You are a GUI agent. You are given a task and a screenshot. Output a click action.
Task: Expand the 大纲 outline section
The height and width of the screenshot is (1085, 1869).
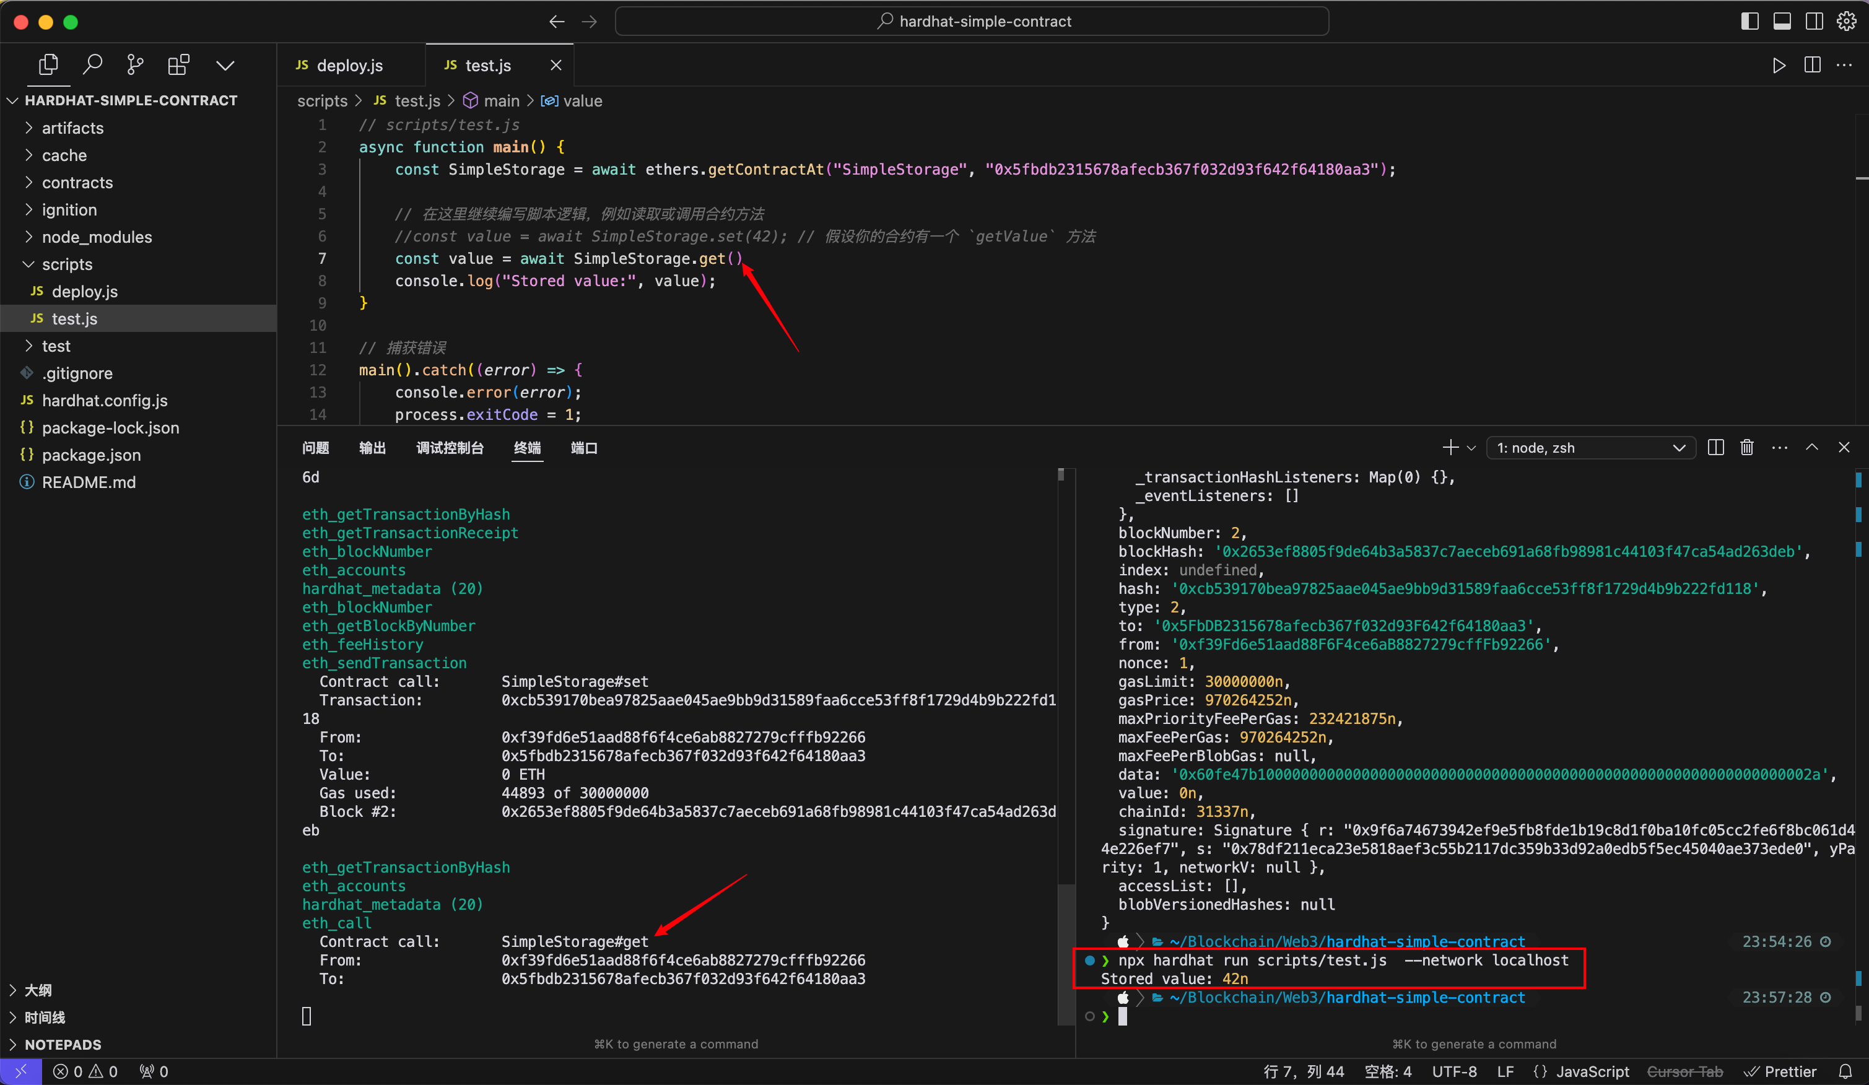[x=38, y=990]
